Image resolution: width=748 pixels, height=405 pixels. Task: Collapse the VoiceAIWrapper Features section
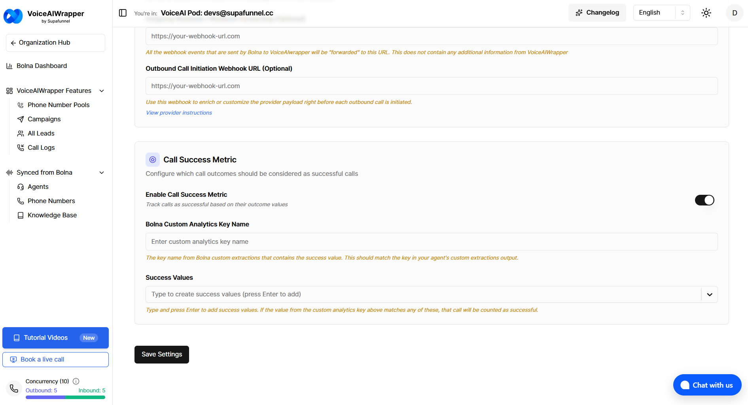click(102, 91)
